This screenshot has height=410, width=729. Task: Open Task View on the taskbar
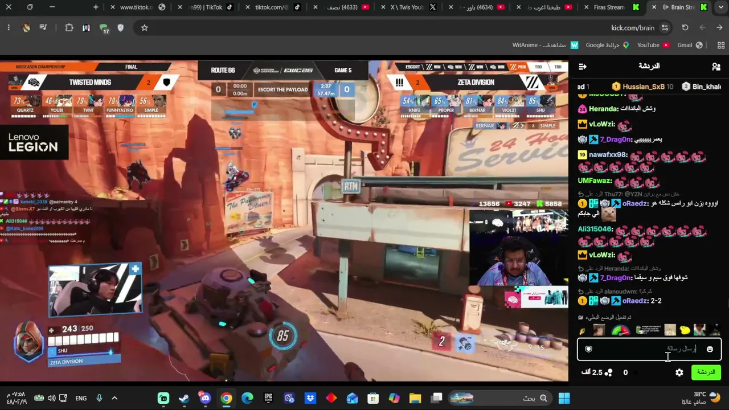pos(437,398)
